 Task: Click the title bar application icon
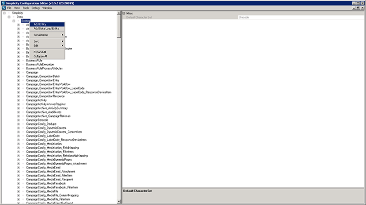pos(3,3)
